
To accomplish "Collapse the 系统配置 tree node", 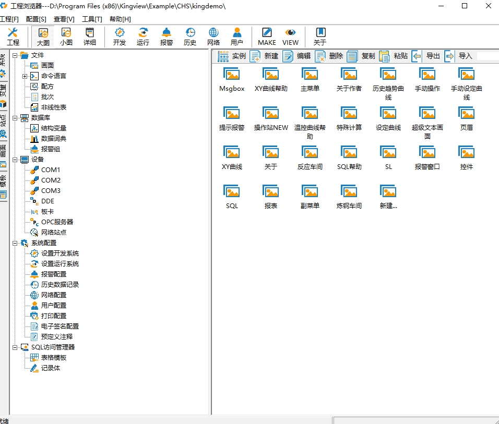I will coord(15,243).
